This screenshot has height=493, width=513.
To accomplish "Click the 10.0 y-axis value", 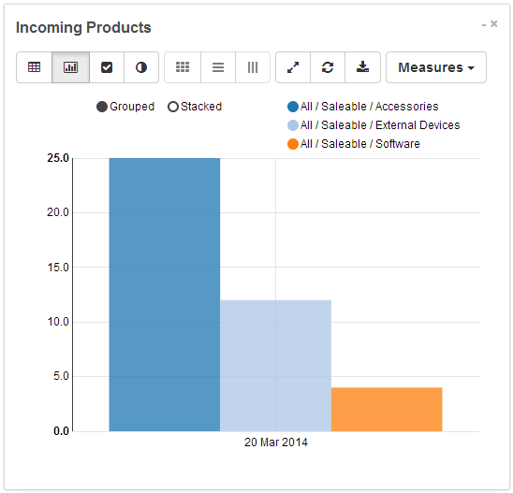I will coord(58,322).
